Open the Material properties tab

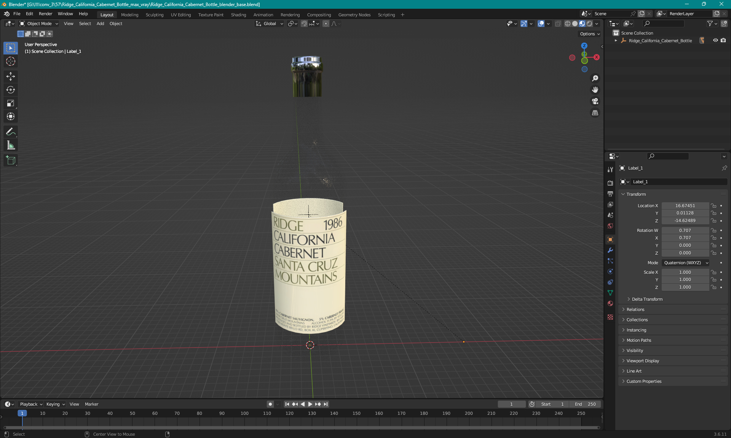(x=610, y=303)
